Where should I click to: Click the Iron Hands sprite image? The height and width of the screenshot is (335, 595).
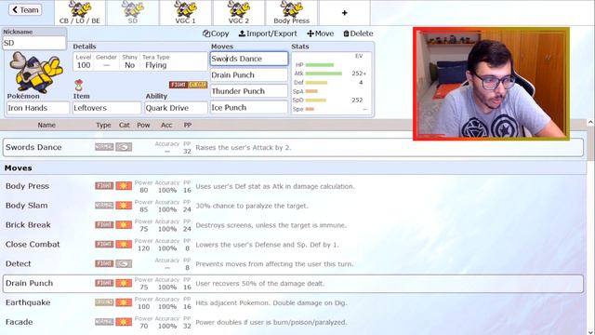point(37,73)
